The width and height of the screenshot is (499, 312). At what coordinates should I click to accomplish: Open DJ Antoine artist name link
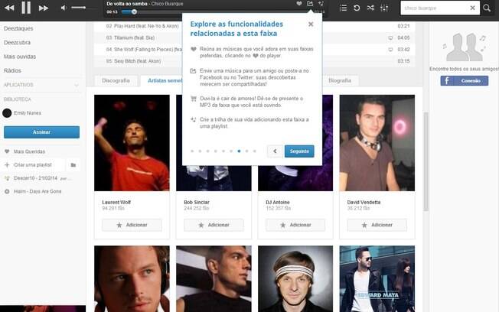point(278,203)
